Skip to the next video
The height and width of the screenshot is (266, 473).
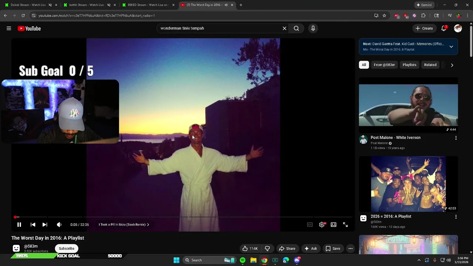click(45, 225)
